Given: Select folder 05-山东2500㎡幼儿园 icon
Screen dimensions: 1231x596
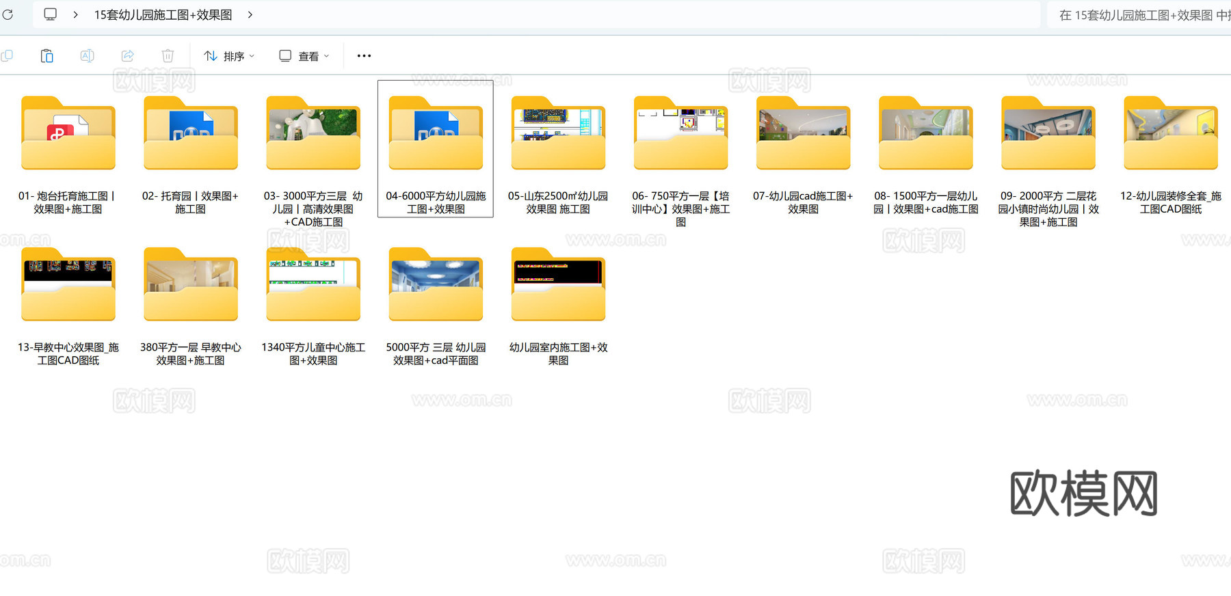Looking at the screenshot, I should (558, 133).
